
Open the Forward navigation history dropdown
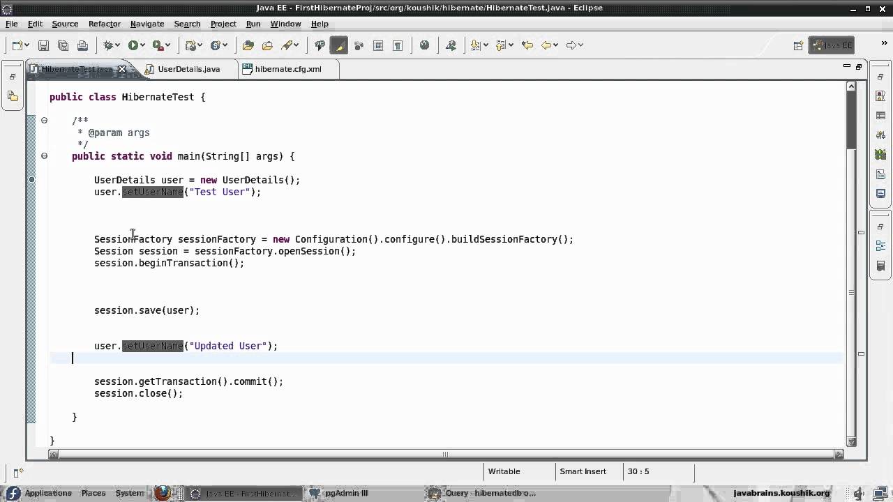pos(581,45)
